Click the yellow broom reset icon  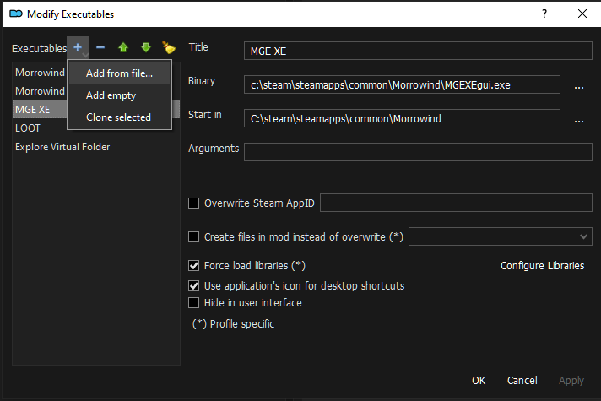169,48
